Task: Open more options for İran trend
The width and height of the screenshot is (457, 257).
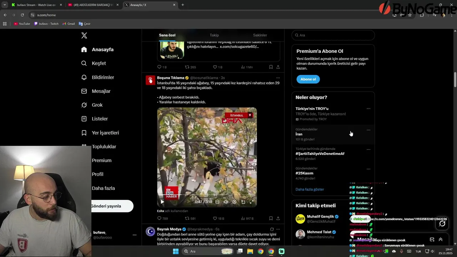Action: click(x=368, y=130)
